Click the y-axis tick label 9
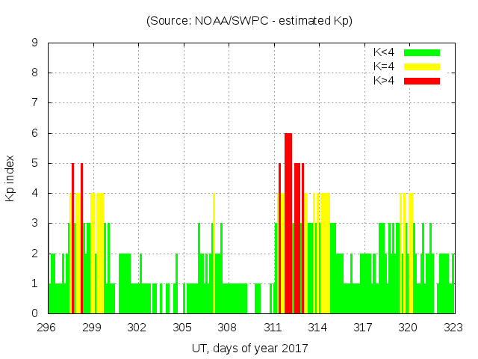 pos(35,43)
